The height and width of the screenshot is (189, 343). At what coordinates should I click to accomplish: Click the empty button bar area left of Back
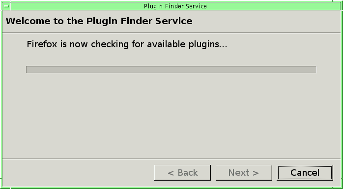78,173
